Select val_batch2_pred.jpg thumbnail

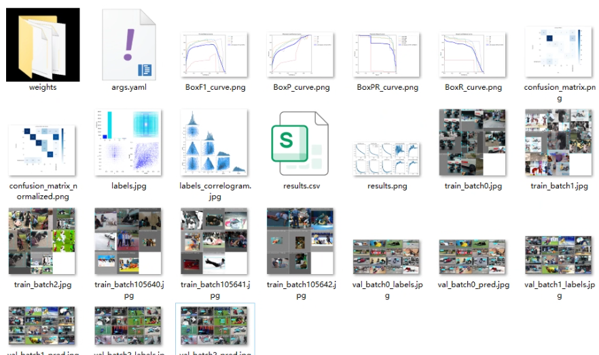tap(214, 326)
